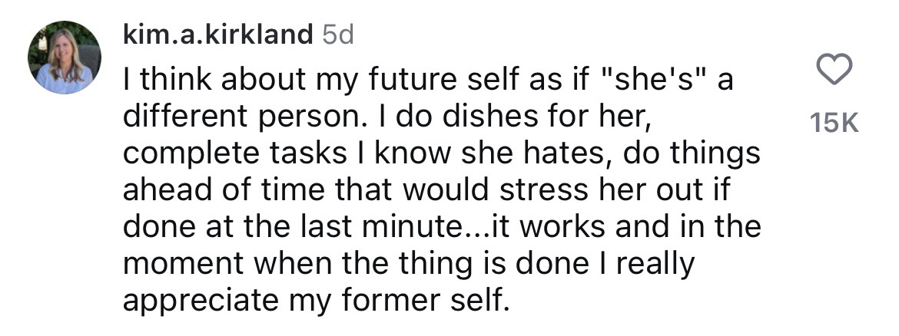Like the comment with the heart icon

834,70
